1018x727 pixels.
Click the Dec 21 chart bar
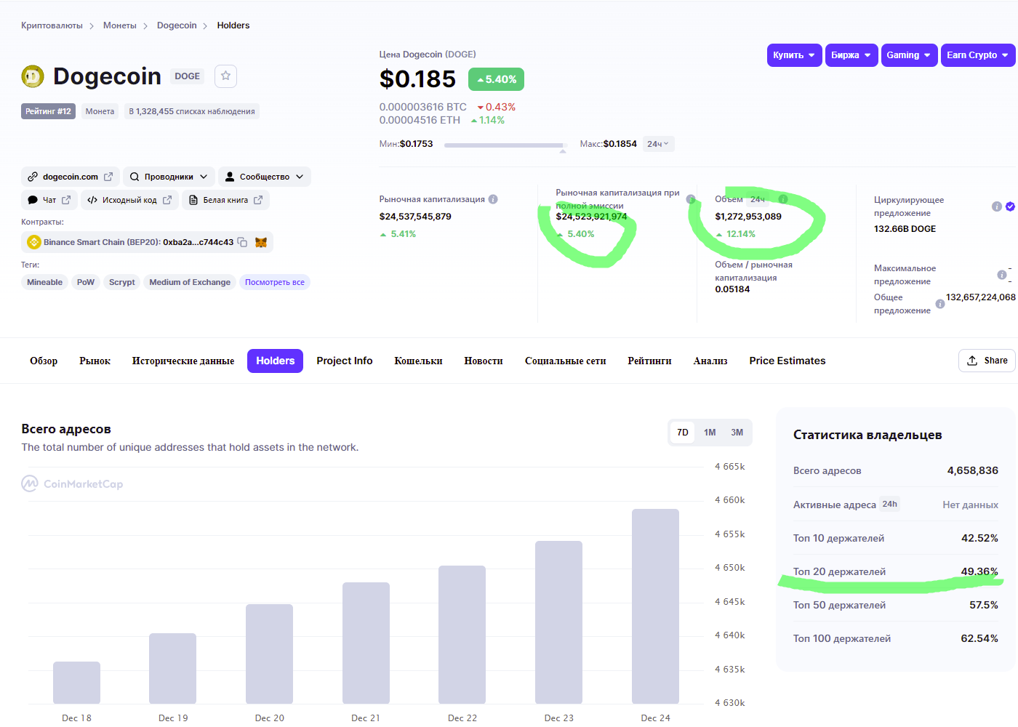click(x=366, y=643)
